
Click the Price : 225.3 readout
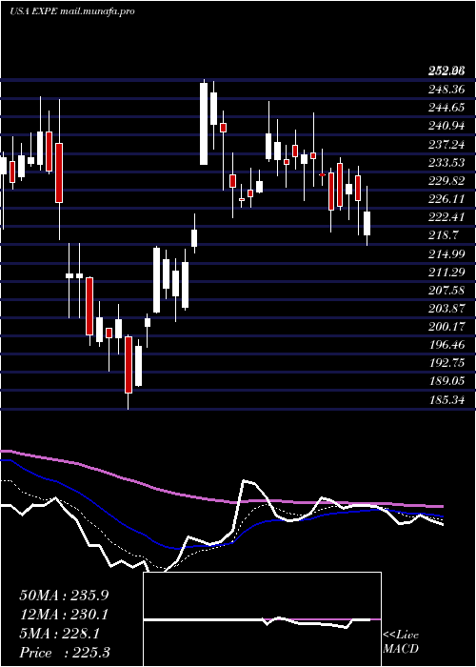[x=65, y=653]
